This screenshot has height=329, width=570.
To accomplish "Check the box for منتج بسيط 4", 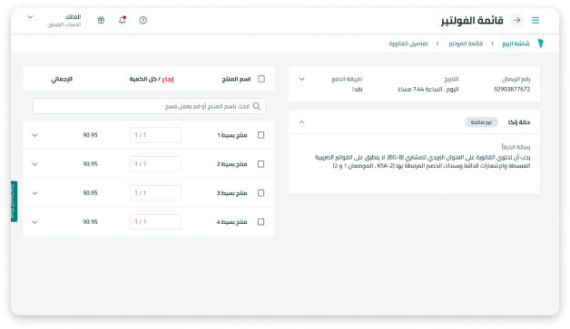I will point(261,222).
